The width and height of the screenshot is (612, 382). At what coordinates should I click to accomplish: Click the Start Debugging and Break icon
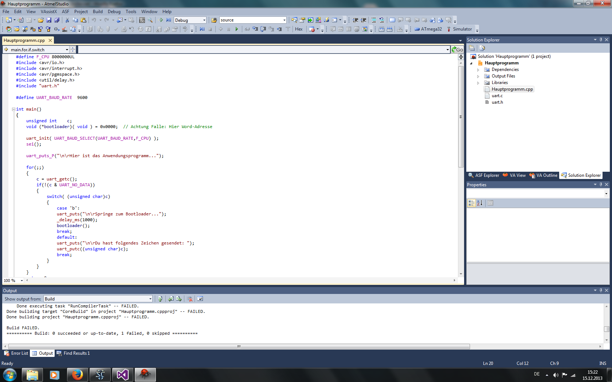click(x=169, y=20)
